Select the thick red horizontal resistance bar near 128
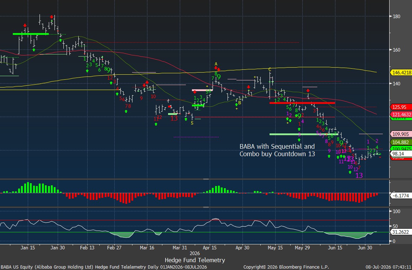This screenshot has height=270, width=412. tap(302, 103)
